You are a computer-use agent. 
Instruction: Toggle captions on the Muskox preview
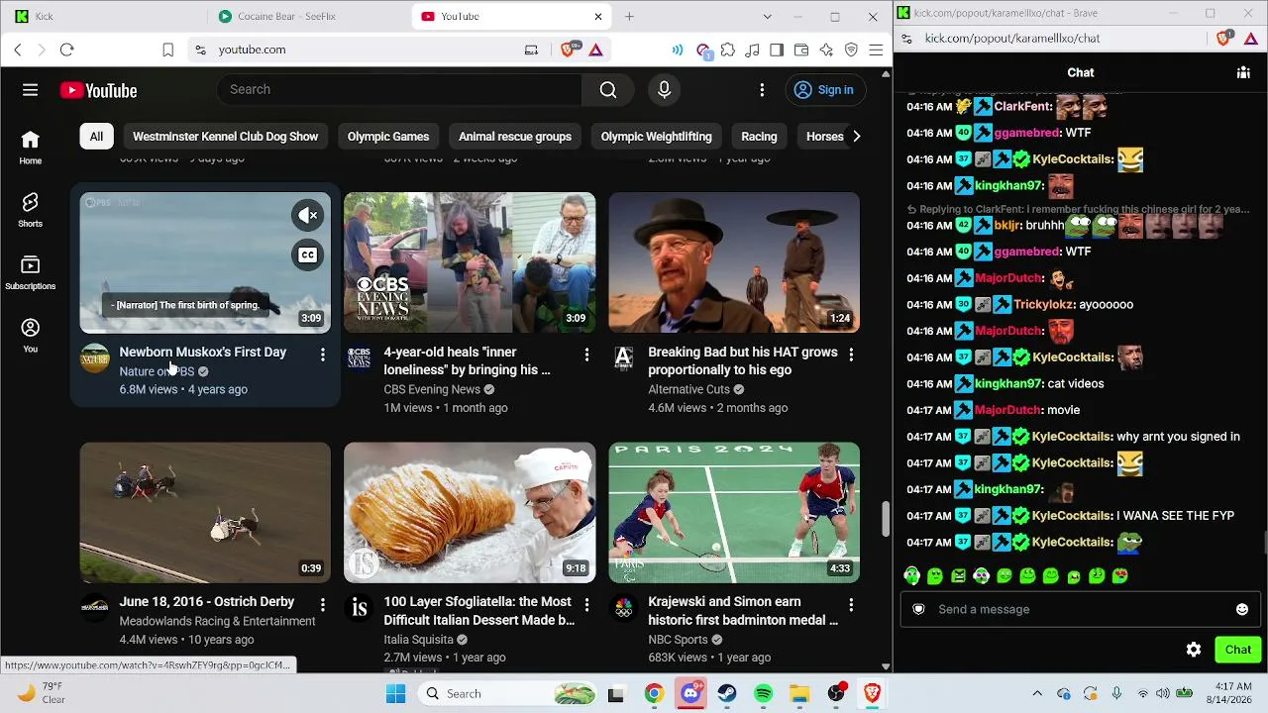[x=307, y=255]
